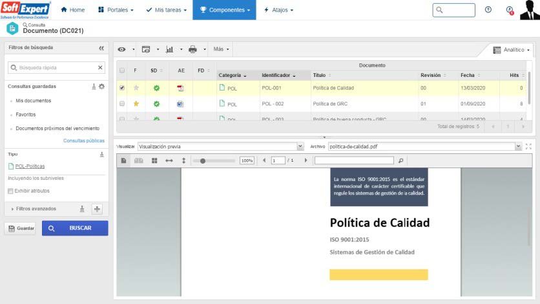
Task: Open the PDF file icon for POL-001
Action: coord(180,88)
